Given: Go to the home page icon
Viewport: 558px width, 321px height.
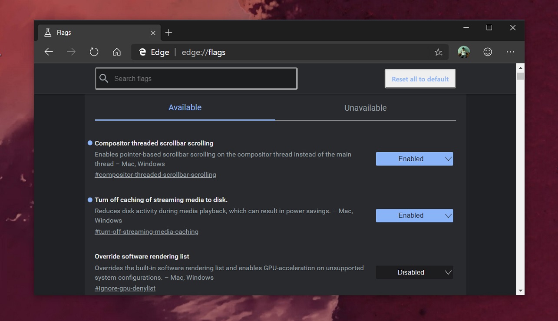Looking at the screenshot, I should 116,52.
